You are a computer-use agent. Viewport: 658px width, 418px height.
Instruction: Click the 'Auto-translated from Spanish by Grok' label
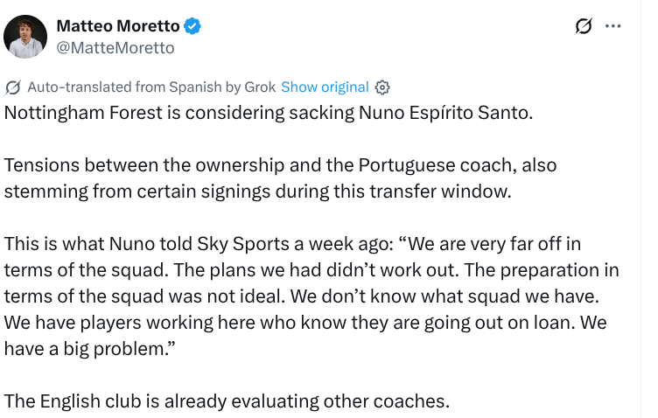151,87
